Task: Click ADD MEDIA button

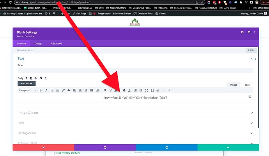Action: 27,83
